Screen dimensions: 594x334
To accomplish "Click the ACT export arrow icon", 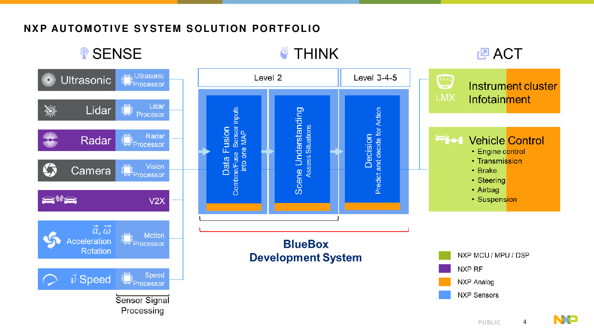I will 483,54.
